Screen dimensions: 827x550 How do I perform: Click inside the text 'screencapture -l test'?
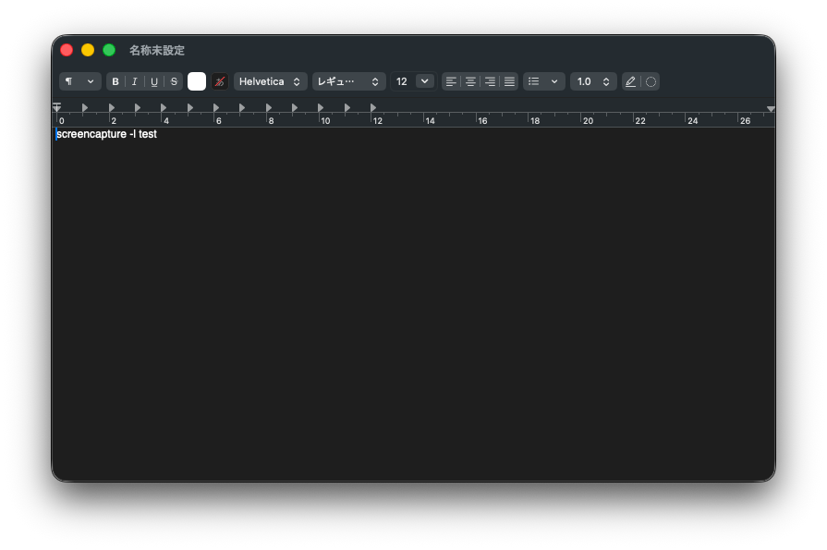(106, 134)
